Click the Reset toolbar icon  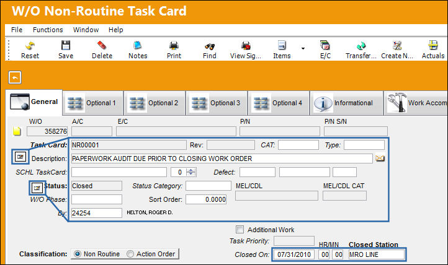pos(30,45)
